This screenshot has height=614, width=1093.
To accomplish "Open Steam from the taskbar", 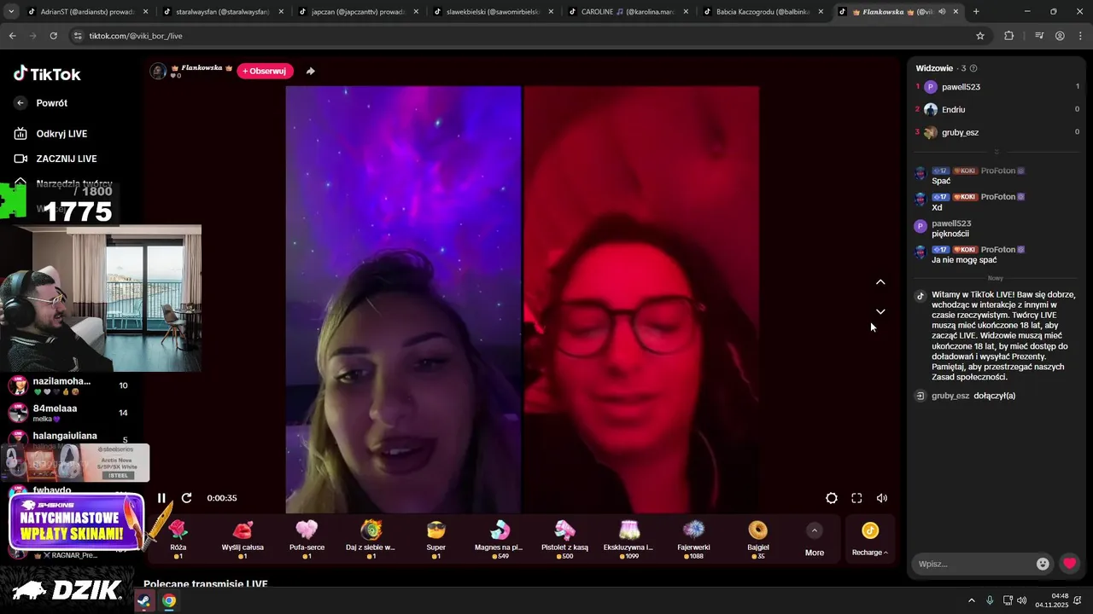I will point(144,600).
